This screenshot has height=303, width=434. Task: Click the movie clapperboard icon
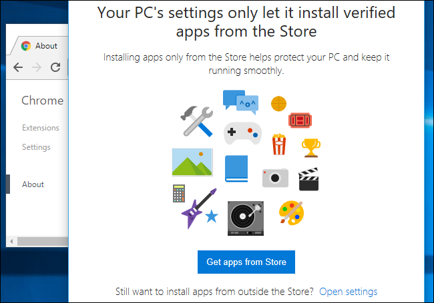point(308,178)
